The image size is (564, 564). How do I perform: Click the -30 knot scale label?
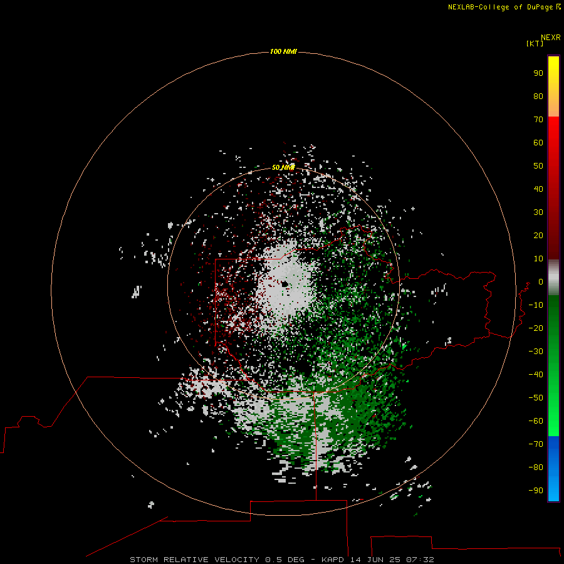click(536, 352)
